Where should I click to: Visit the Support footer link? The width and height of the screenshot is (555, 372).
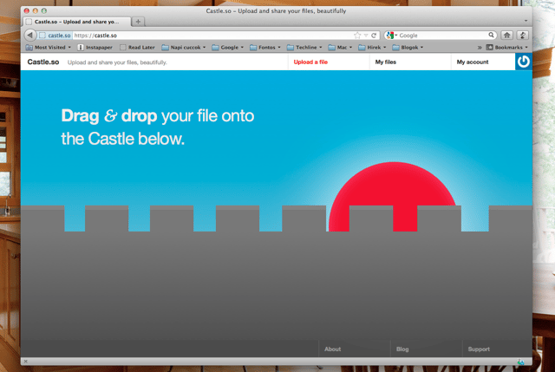click(x=479, y=349)
